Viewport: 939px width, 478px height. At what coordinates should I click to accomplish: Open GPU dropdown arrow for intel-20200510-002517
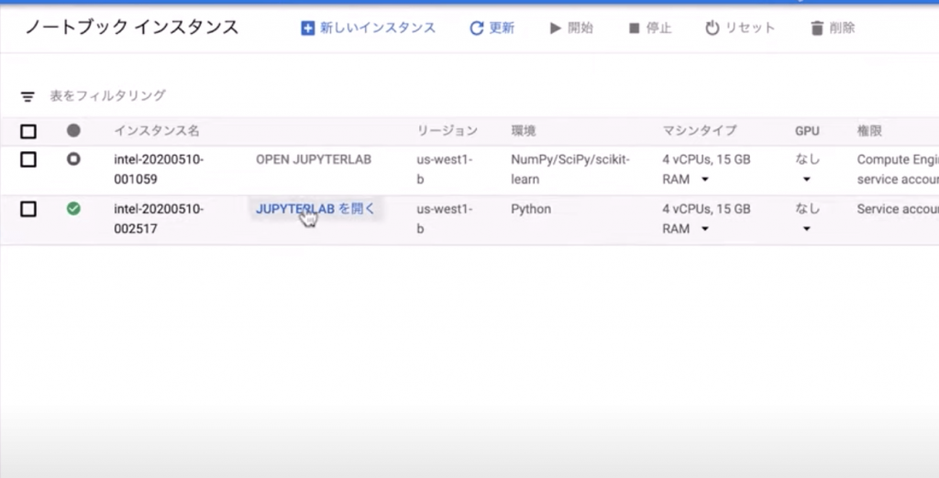pyautogui.click(x=807, y=229)
